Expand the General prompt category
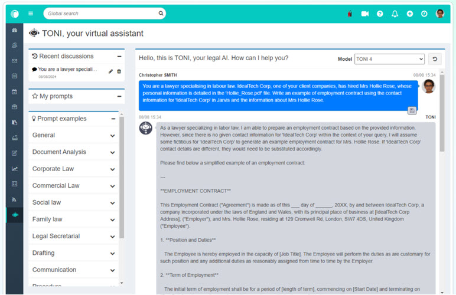This screenshot has width=456, height=295. pyautogui.click(x=74, y=135)
